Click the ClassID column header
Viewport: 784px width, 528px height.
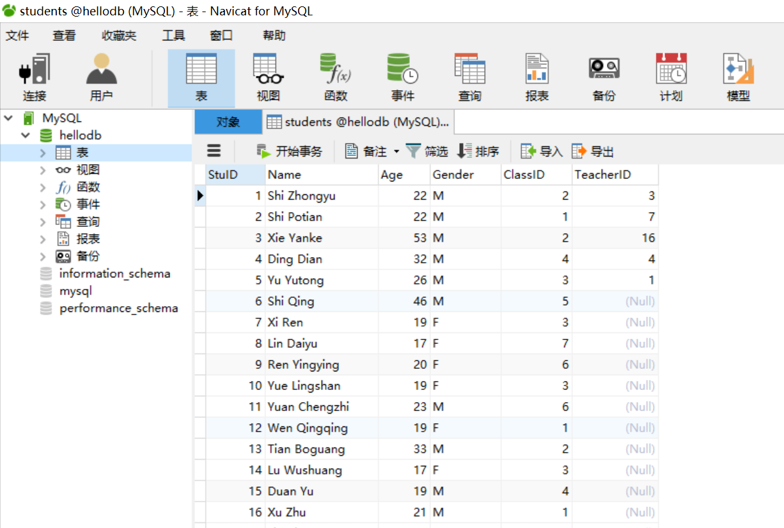[x=537, y=175]
